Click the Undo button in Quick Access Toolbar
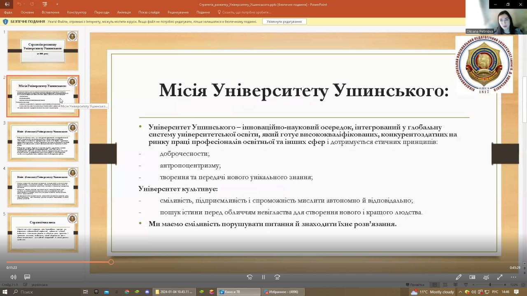 (x=19, y=4)
